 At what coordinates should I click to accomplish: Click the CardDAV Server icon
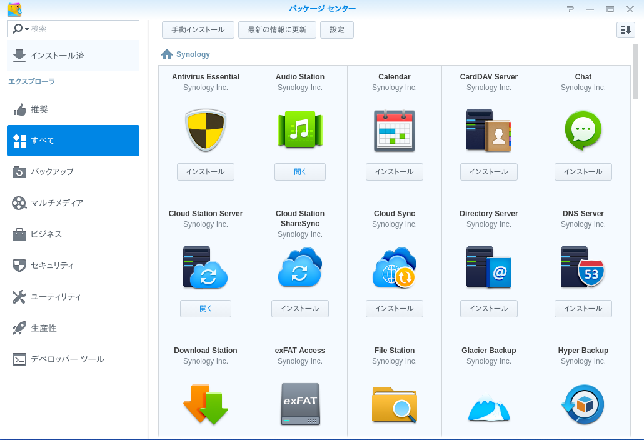[489, 130]
